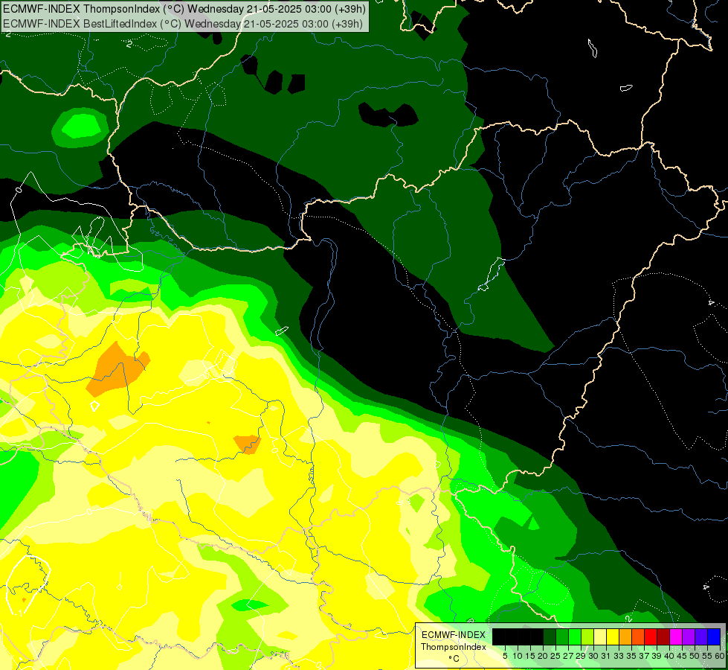Click the legend title 'ECMWF-INDEX'
Screen dimensions: 728x670
pos(453,635)
